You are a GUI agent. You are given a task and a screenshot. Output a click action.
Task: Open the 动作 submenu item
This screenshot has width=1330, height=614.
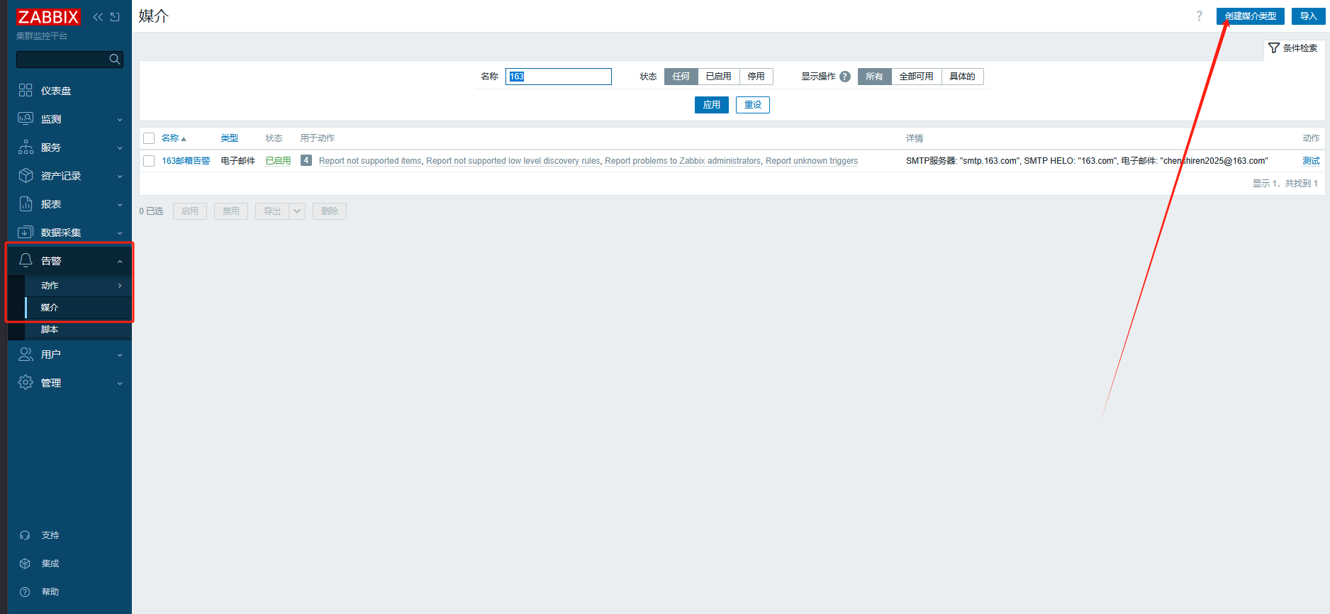tap(78, 286)
